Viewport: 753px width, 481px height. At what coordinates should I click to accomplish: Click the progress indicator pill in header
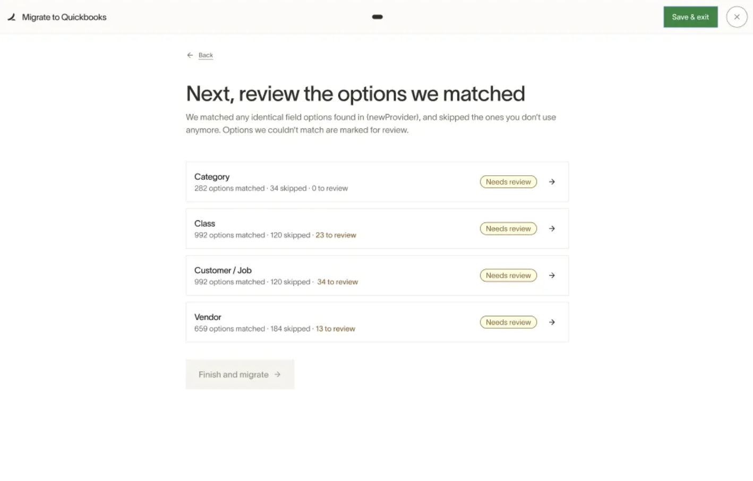[x=378, y=17]
